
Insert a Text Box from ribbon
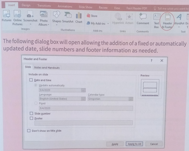156,17
